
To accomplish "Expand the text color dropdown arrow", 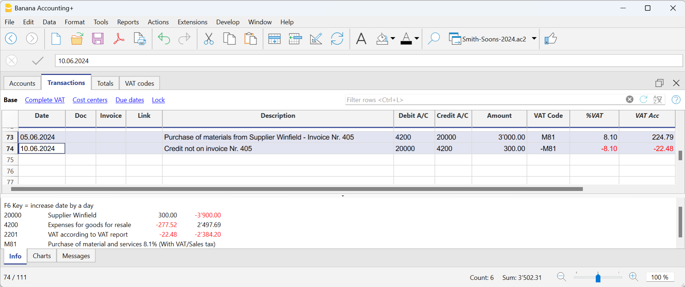I will [416, 39].
